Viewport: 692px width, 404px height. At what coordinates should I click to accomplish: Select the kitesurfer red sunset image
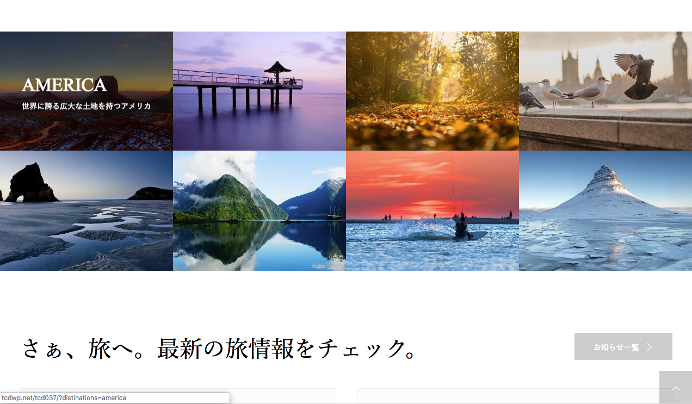point(432,210)
